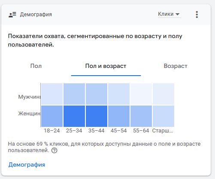Open the Демография link at bottom

27,165
